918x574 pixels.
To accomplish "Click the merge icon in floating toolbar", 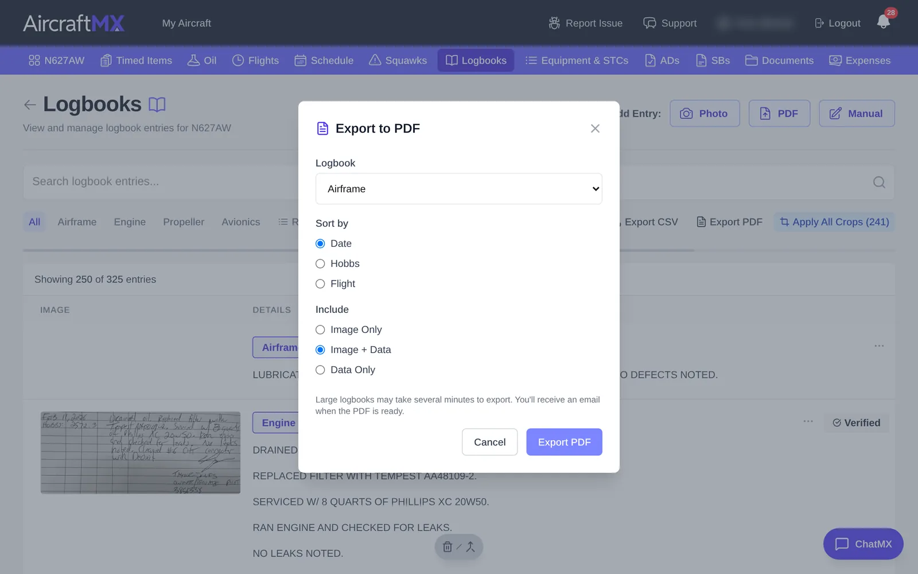I will 470,547.
